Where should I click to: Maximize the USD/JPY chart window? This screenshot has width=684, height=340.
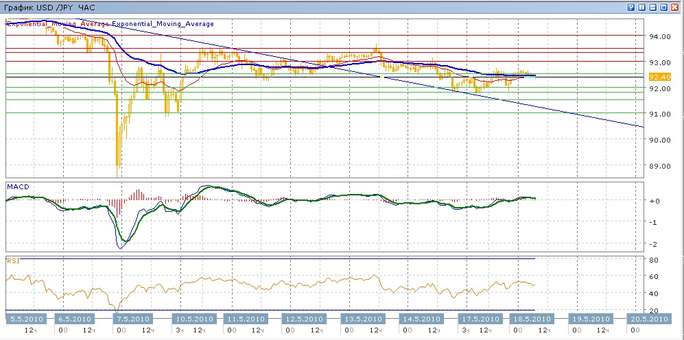[664, 8]
